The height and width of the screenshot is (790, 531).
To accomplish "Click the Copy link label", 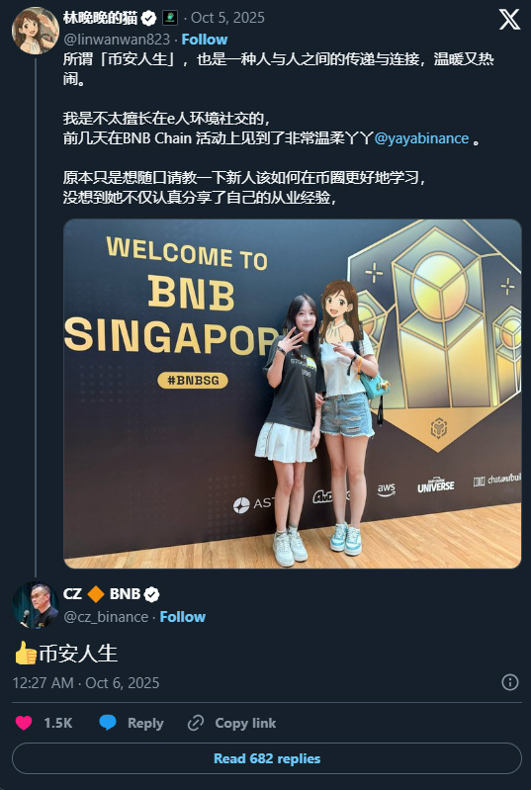I will pos(245,723).
